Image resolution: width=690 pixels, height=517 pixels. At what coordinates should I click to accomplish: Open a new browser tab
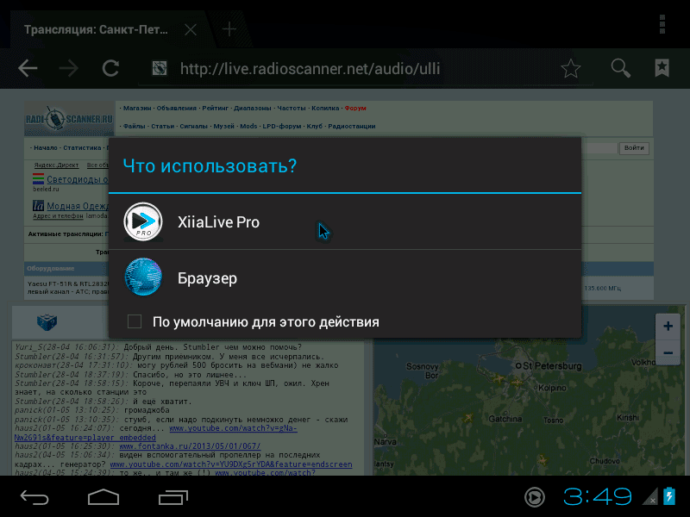pos(229,29)
